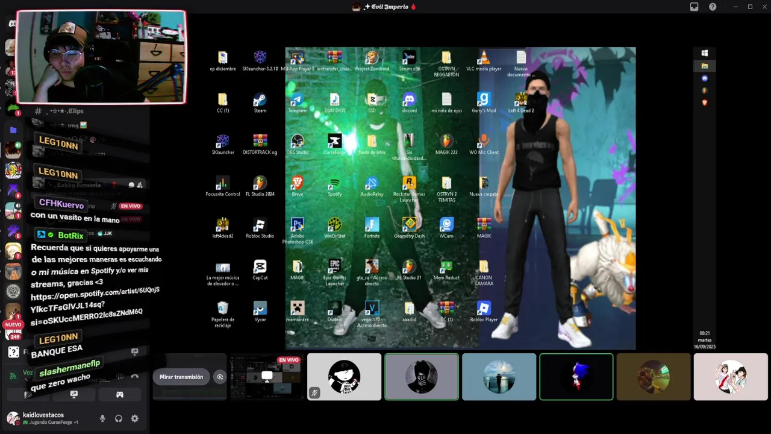Image resolution: width=771 pixels, height=434 pixels.
Task: Click the Mirar transmisión button
Action: point(181,377)
